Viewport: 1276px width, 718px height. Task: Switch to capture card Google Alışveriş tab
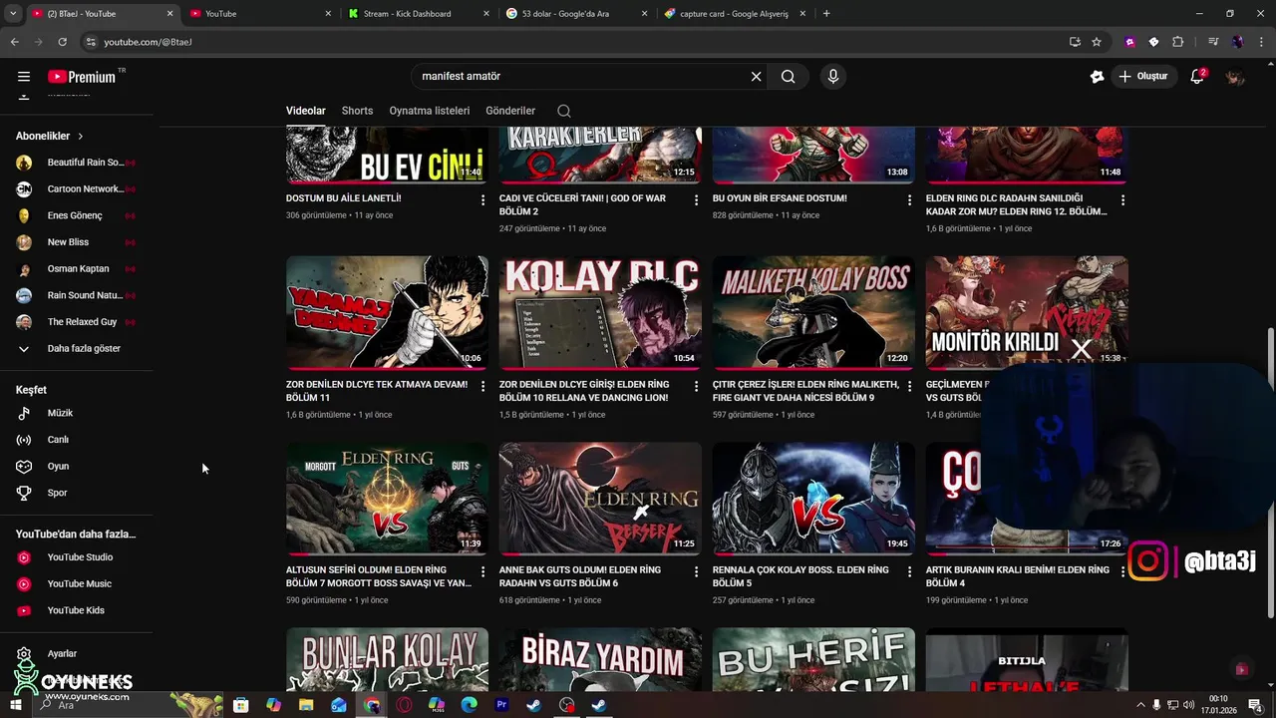pos(734,14)
